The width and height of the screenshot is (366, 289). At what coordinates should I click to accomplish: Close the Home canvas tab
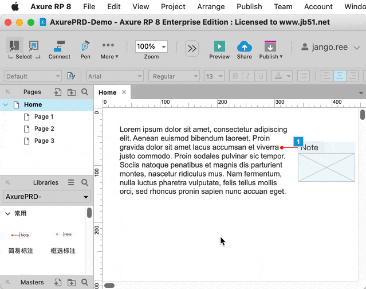tap(124, 92)
